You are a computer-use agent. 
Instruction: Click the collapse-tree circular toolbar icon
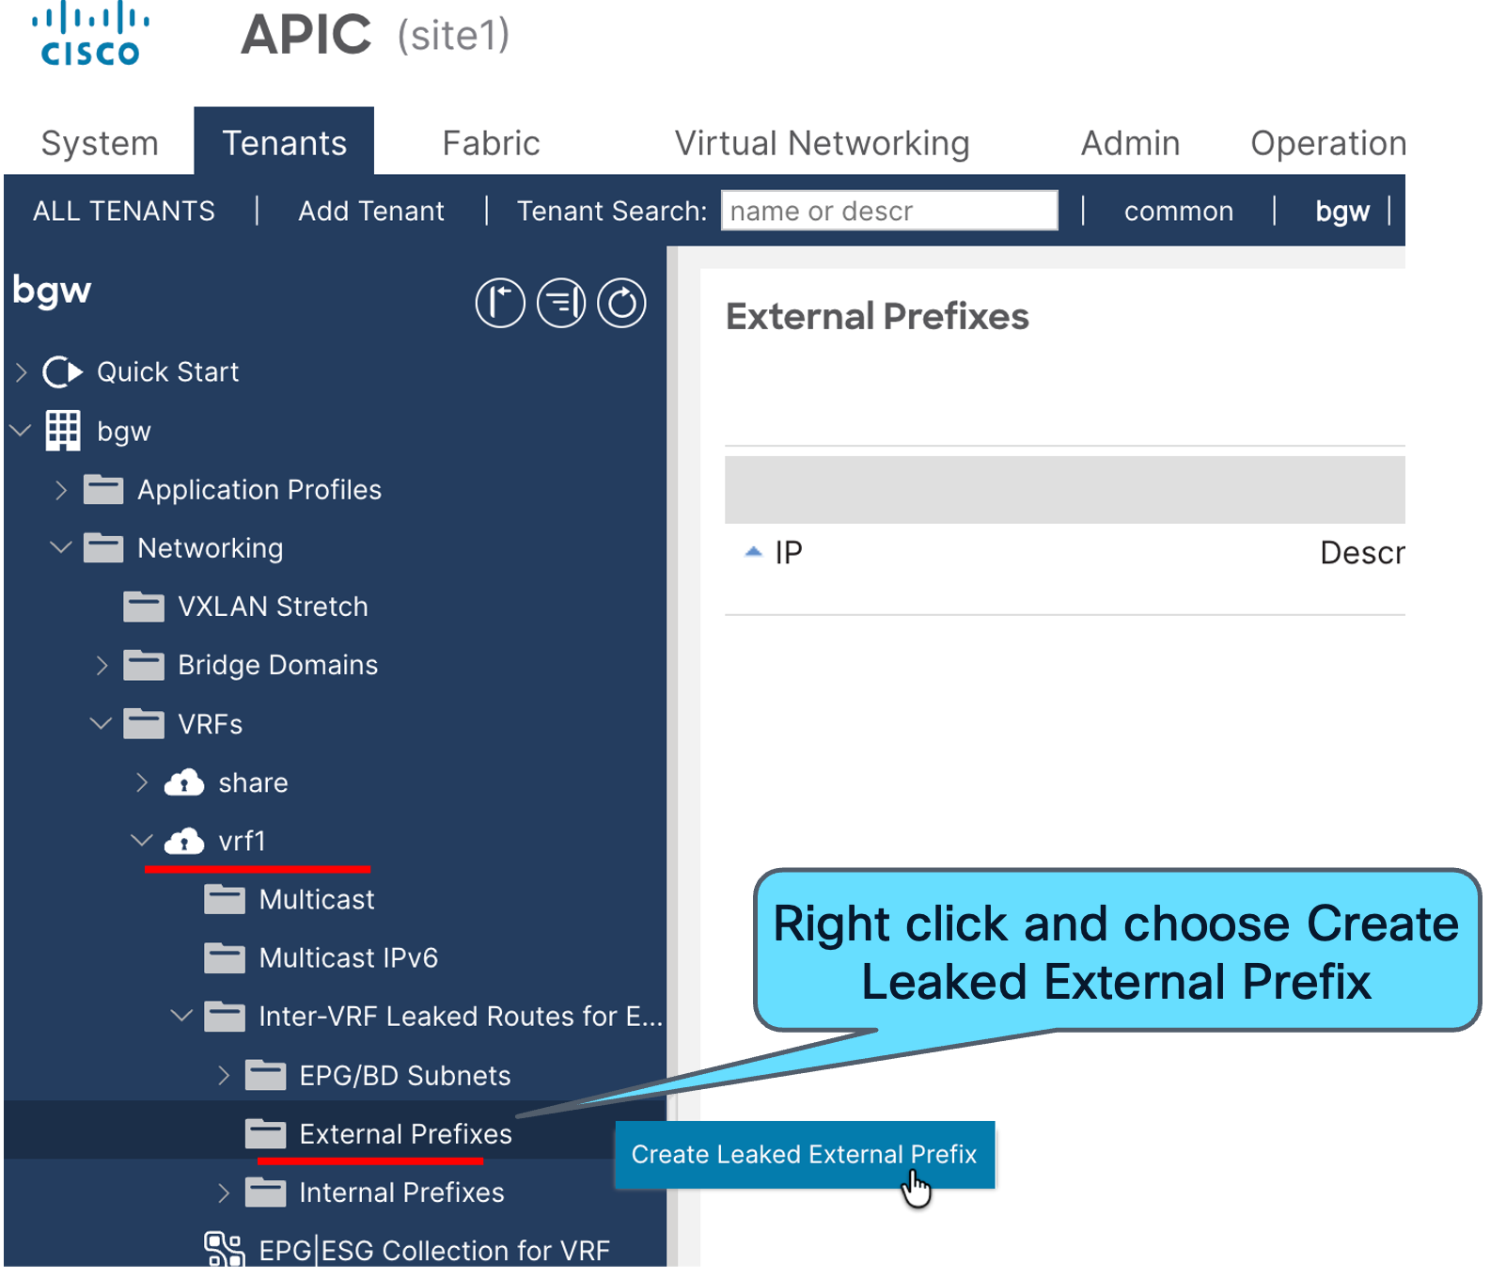pyautogui.click(x=561, y=303)
